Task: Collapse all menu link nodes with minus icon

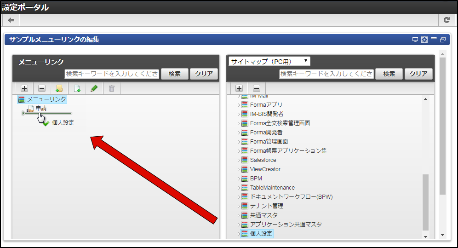Action: pos(42,88)
